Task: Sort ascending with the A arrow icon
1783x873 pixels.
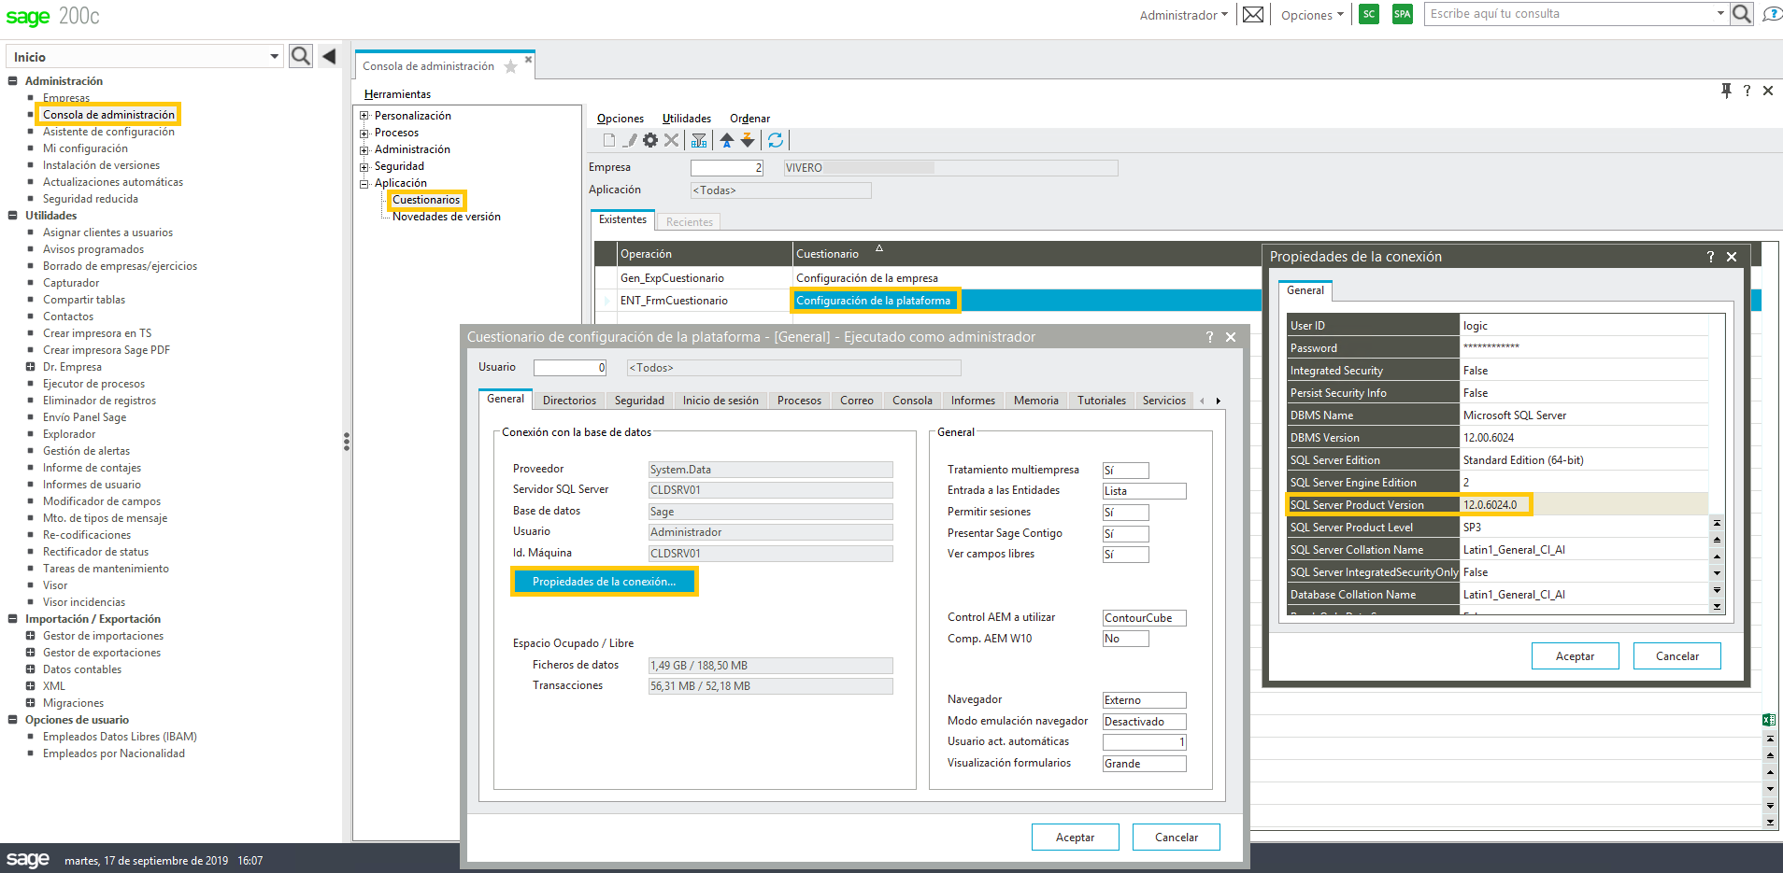Action: tap(727, 140)
